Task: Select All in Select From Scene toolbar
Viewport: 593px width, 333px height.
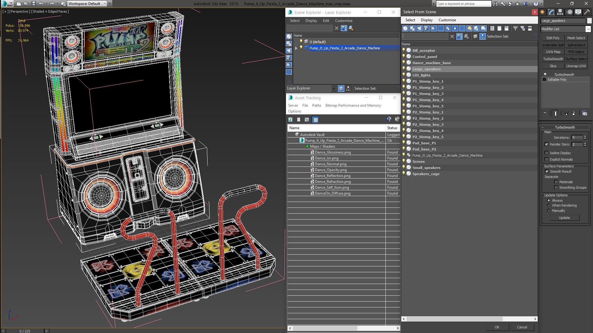Action: [x=492, y=28]
